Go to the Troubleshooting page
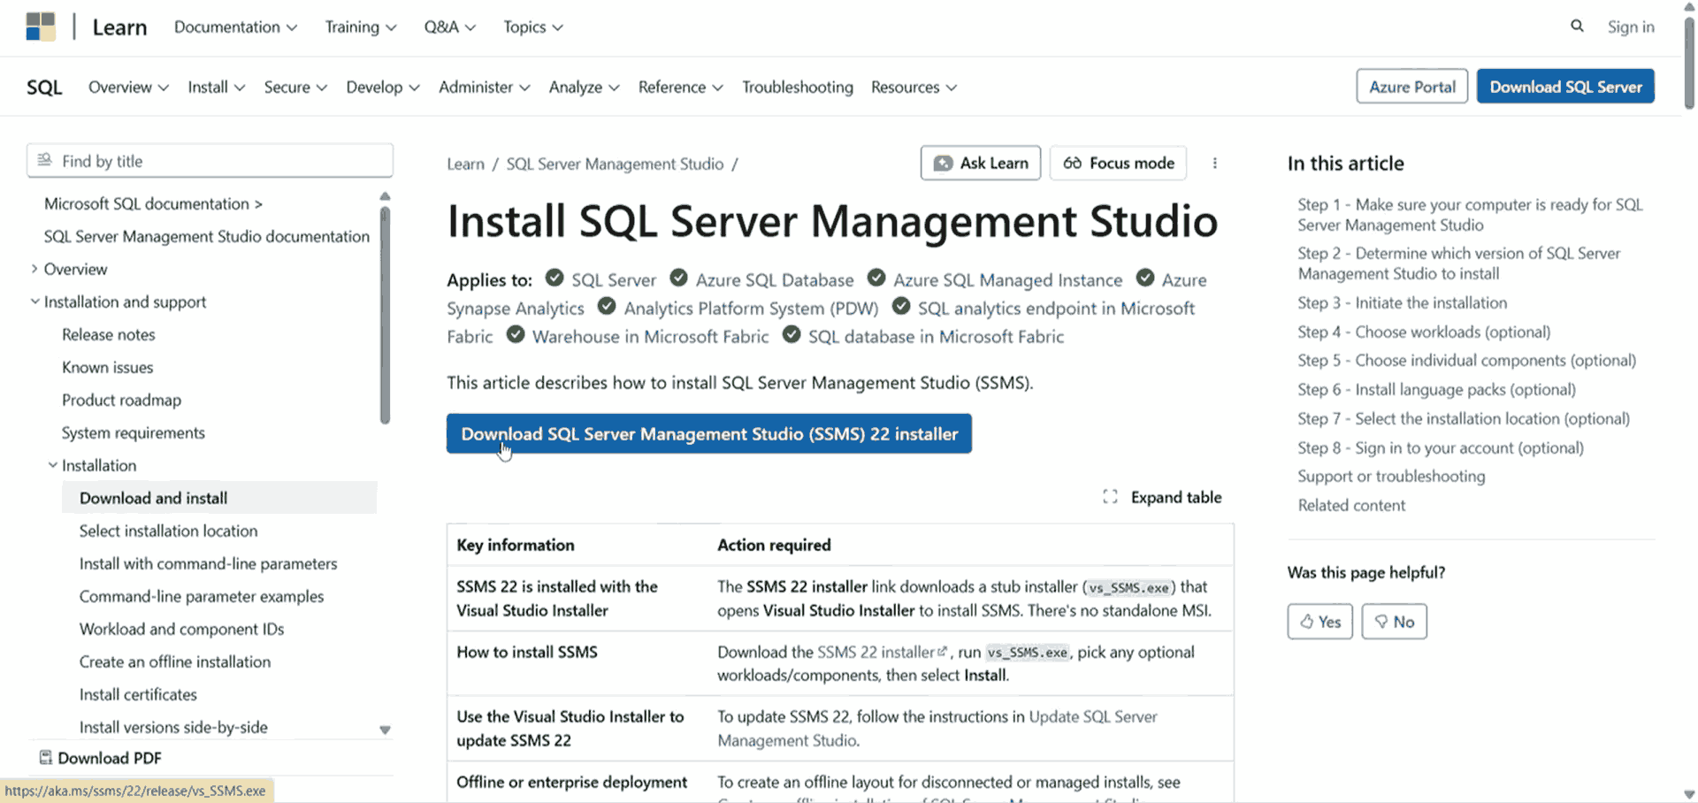Viewport: 1698px width, 803px height. pos(797,87)
